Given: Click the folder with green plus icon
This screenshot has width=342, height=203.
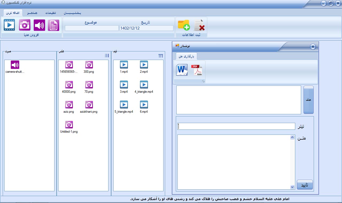Looking at the screenshot, I should pos(184,25).
